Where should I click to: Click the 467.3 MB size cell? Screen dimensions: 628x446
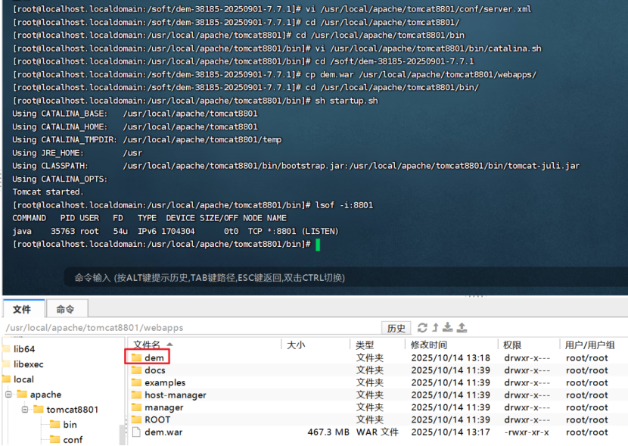point(328,432)
